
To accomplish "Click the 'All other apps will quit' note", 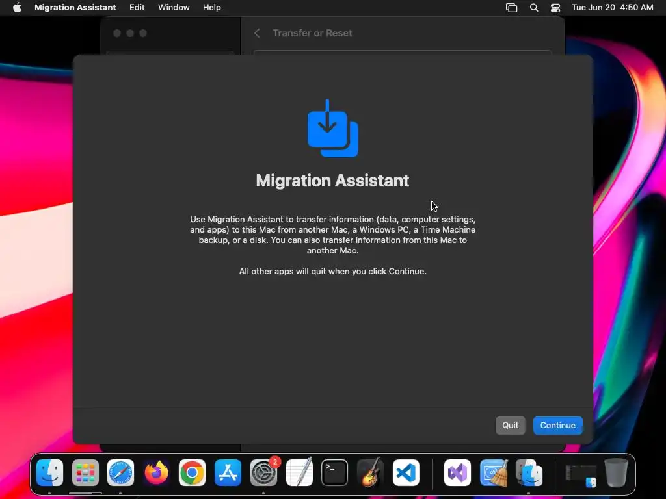I will 332,271.
